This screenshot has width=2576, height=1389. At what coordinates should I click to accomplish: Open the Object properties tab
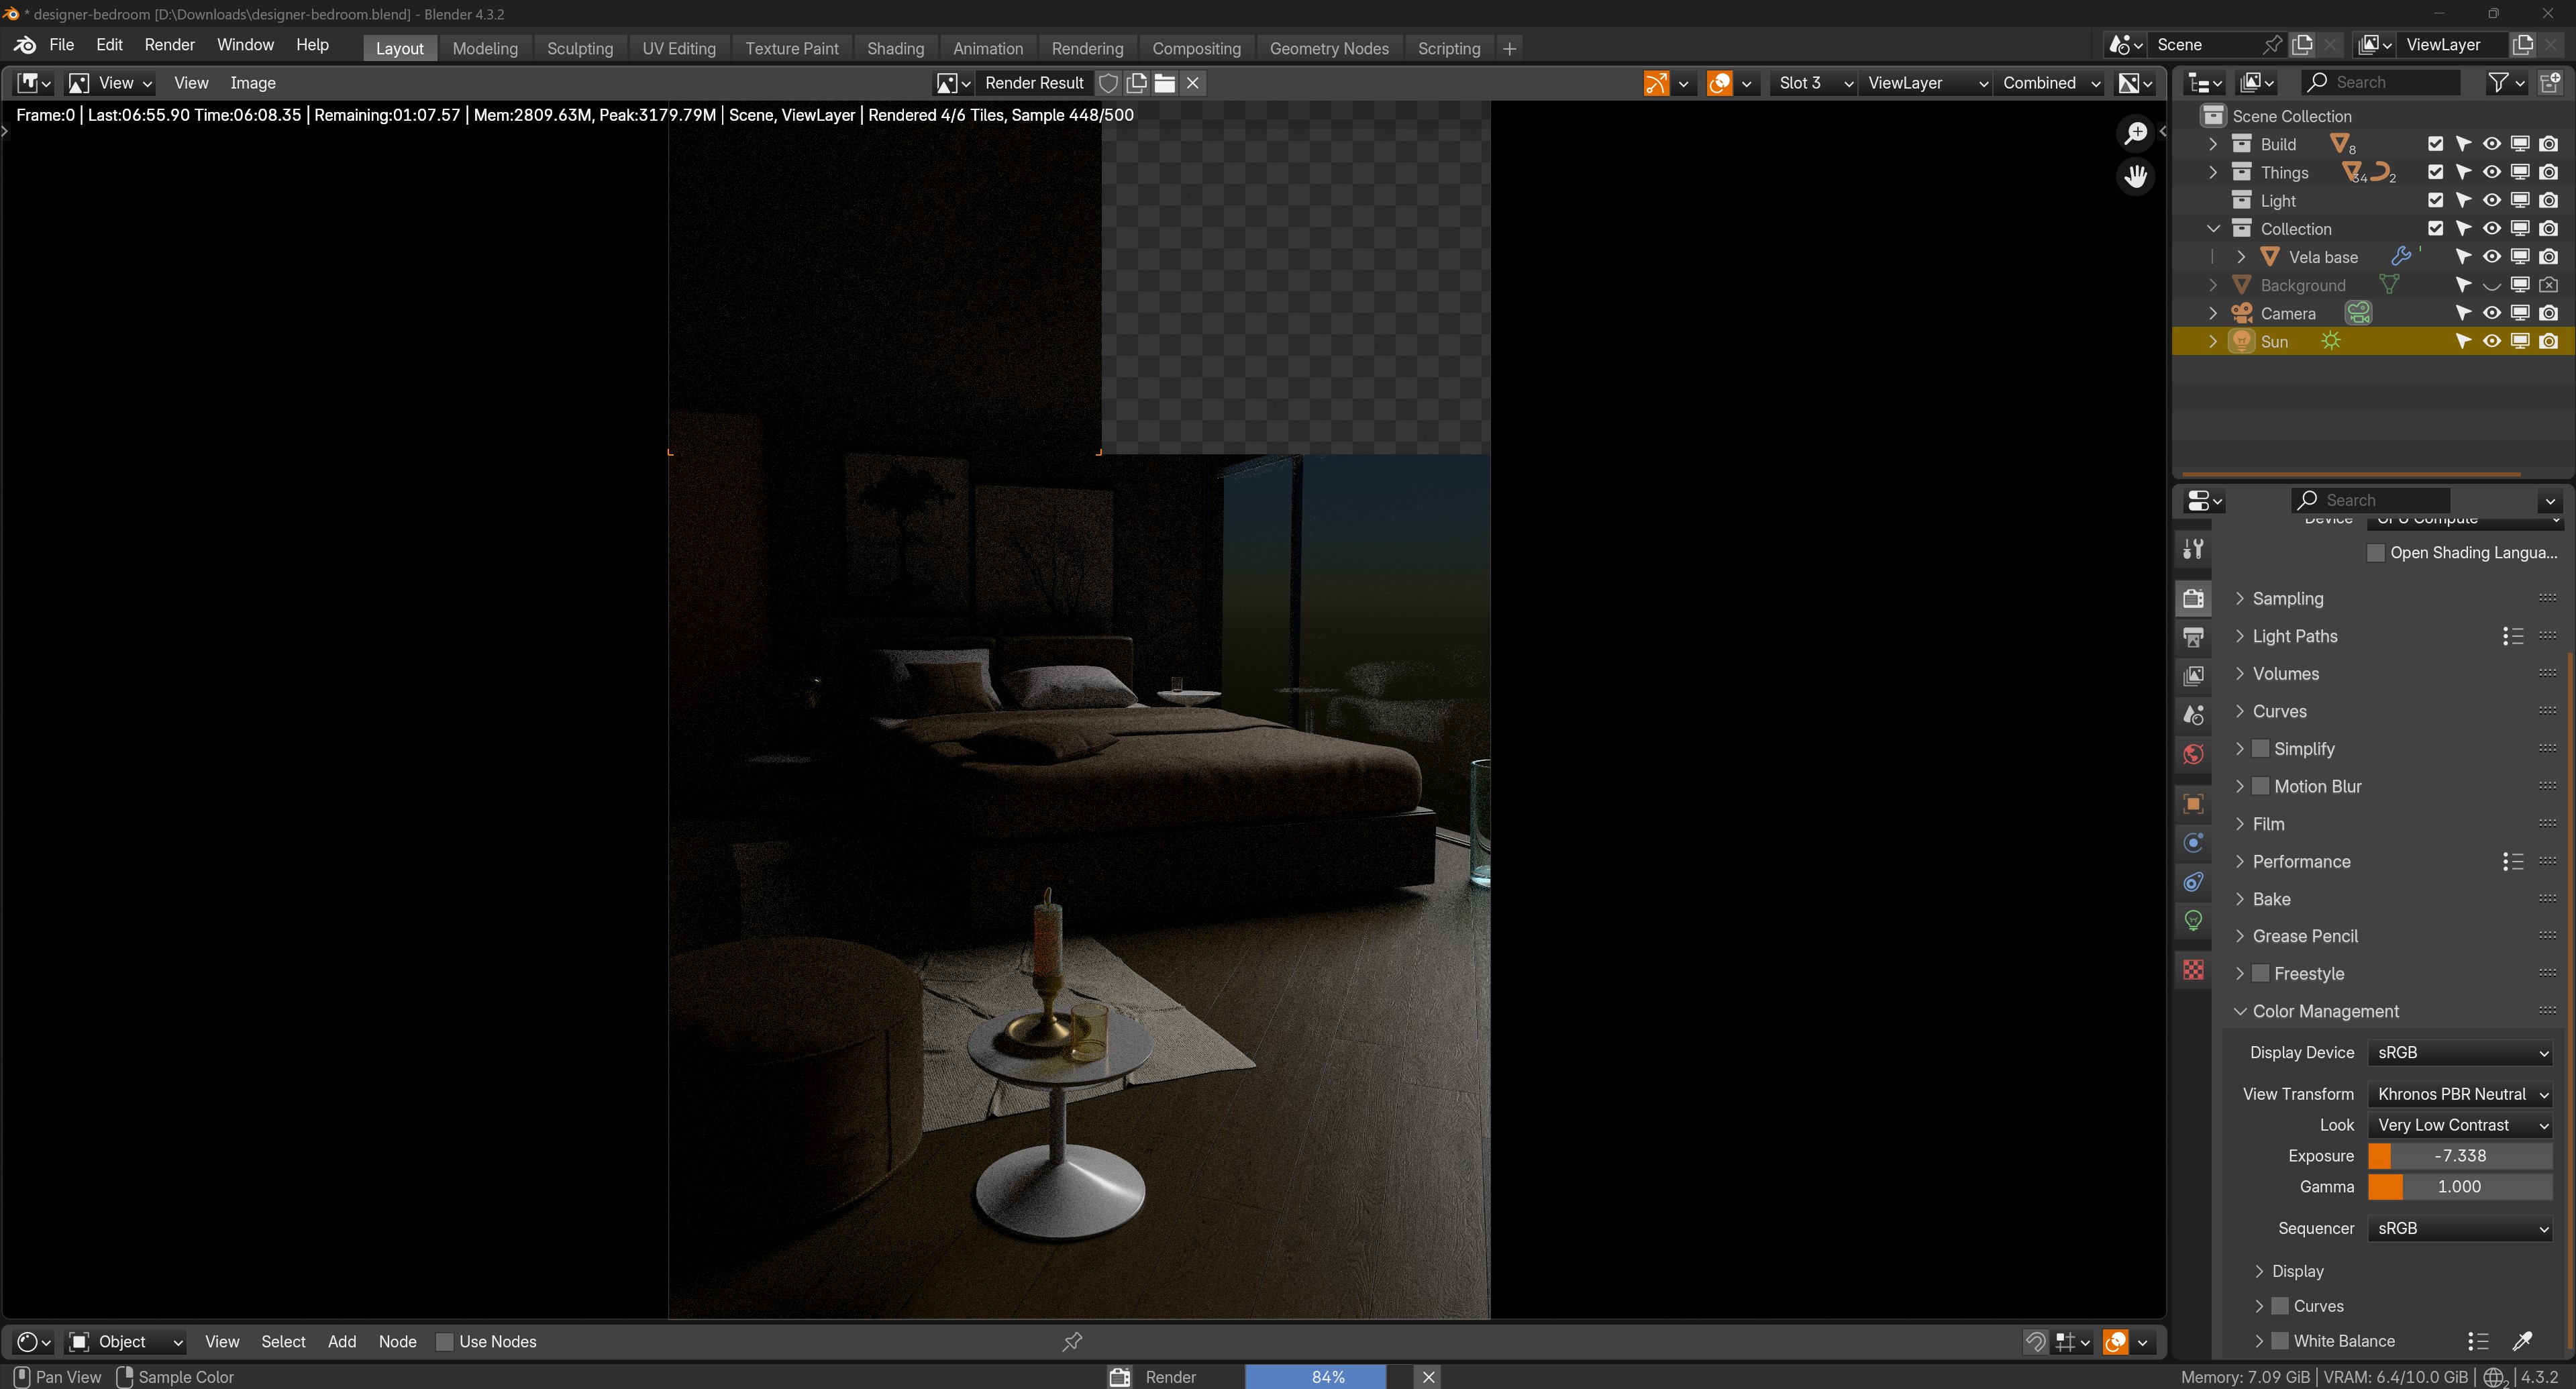2193,804
